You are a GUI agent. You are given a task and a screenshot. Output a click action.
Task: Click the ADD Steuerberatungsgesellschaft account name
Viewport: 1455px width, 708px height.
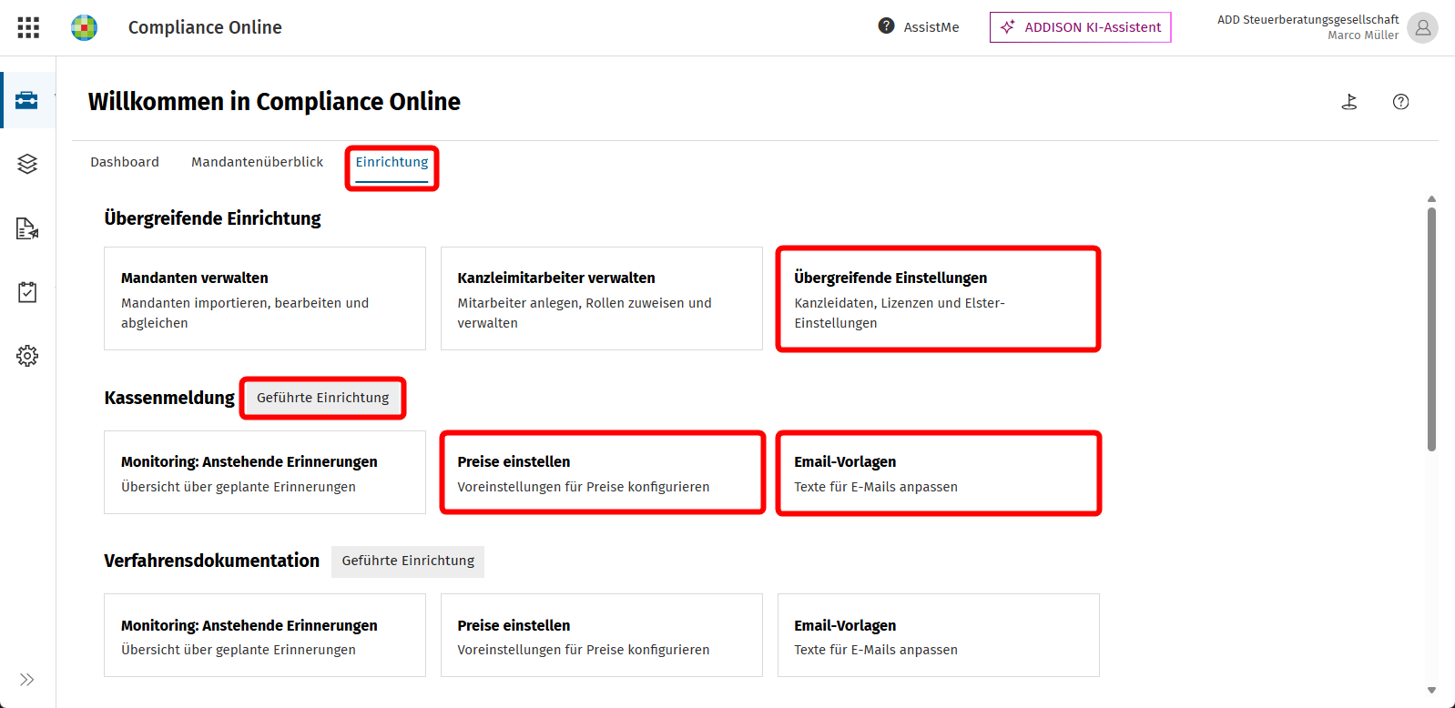tap(1307, 19)
